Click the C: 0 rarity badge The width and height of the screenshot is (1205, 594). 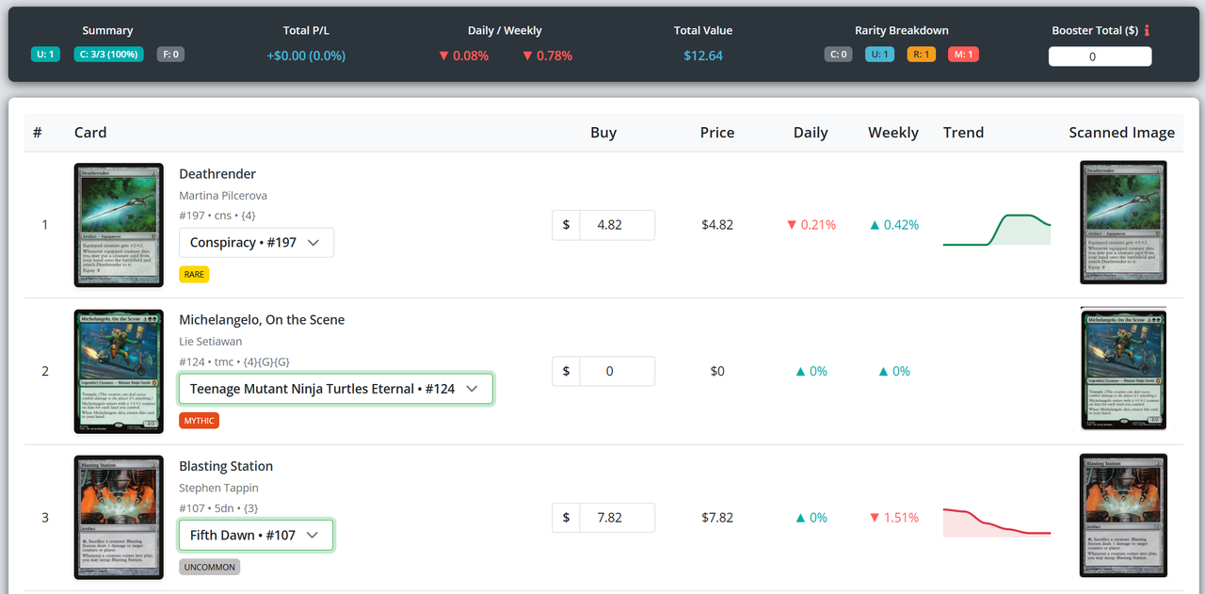click(x=839, y=54)
